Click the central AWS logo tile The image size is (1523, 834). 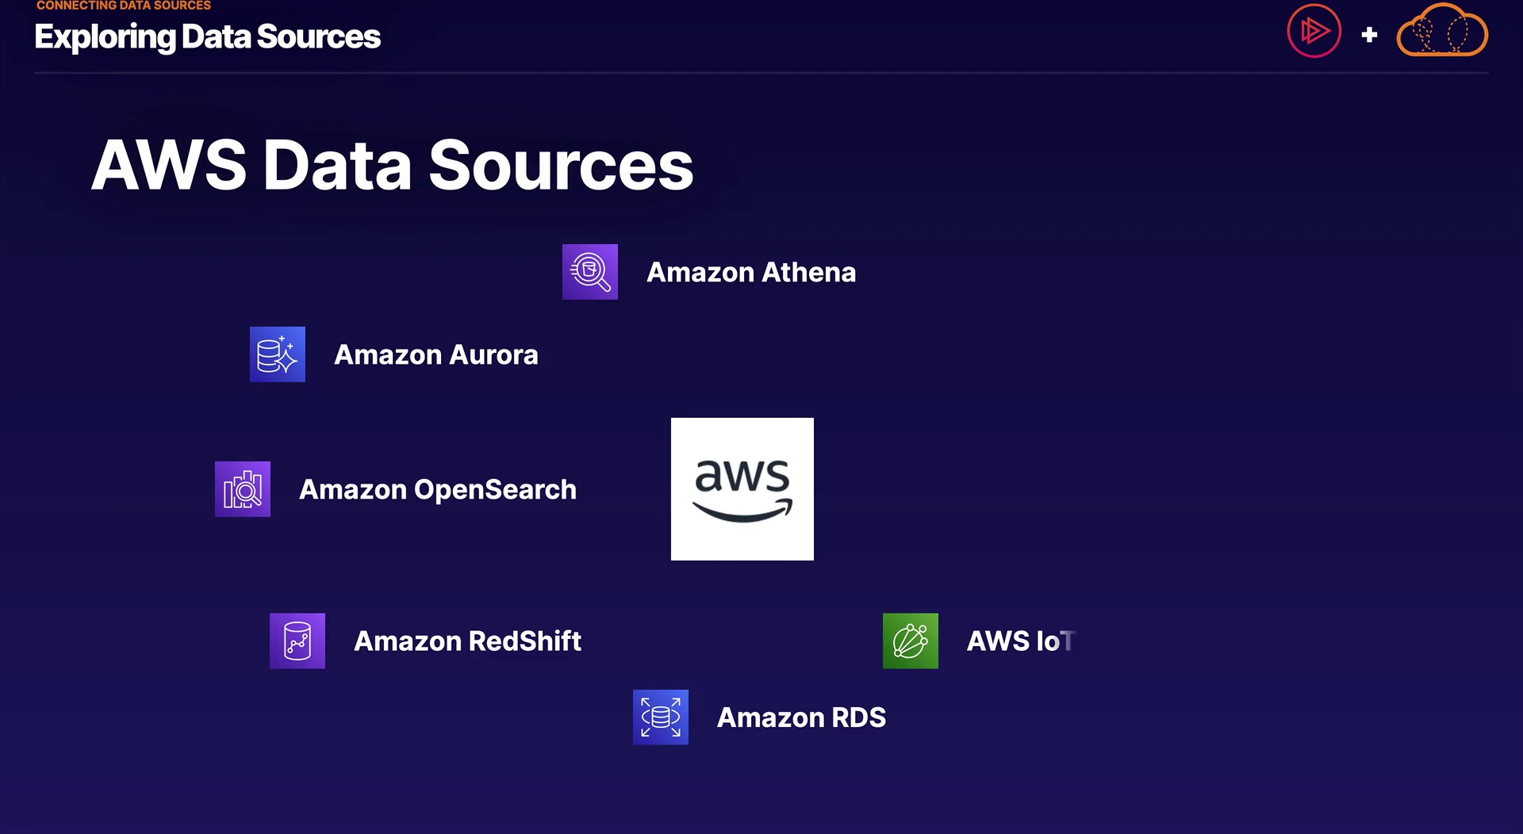742,489
